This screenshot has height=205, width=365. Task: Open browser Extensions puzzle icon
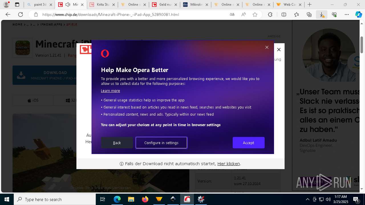[x=270, y=15]
